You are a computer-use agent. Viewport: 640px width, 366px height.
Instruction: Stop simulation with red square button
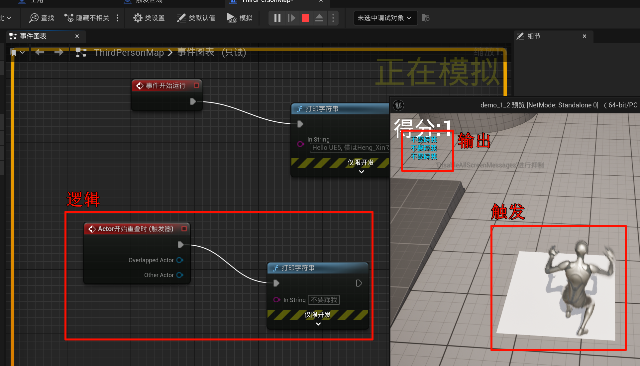tap(305, 18)
